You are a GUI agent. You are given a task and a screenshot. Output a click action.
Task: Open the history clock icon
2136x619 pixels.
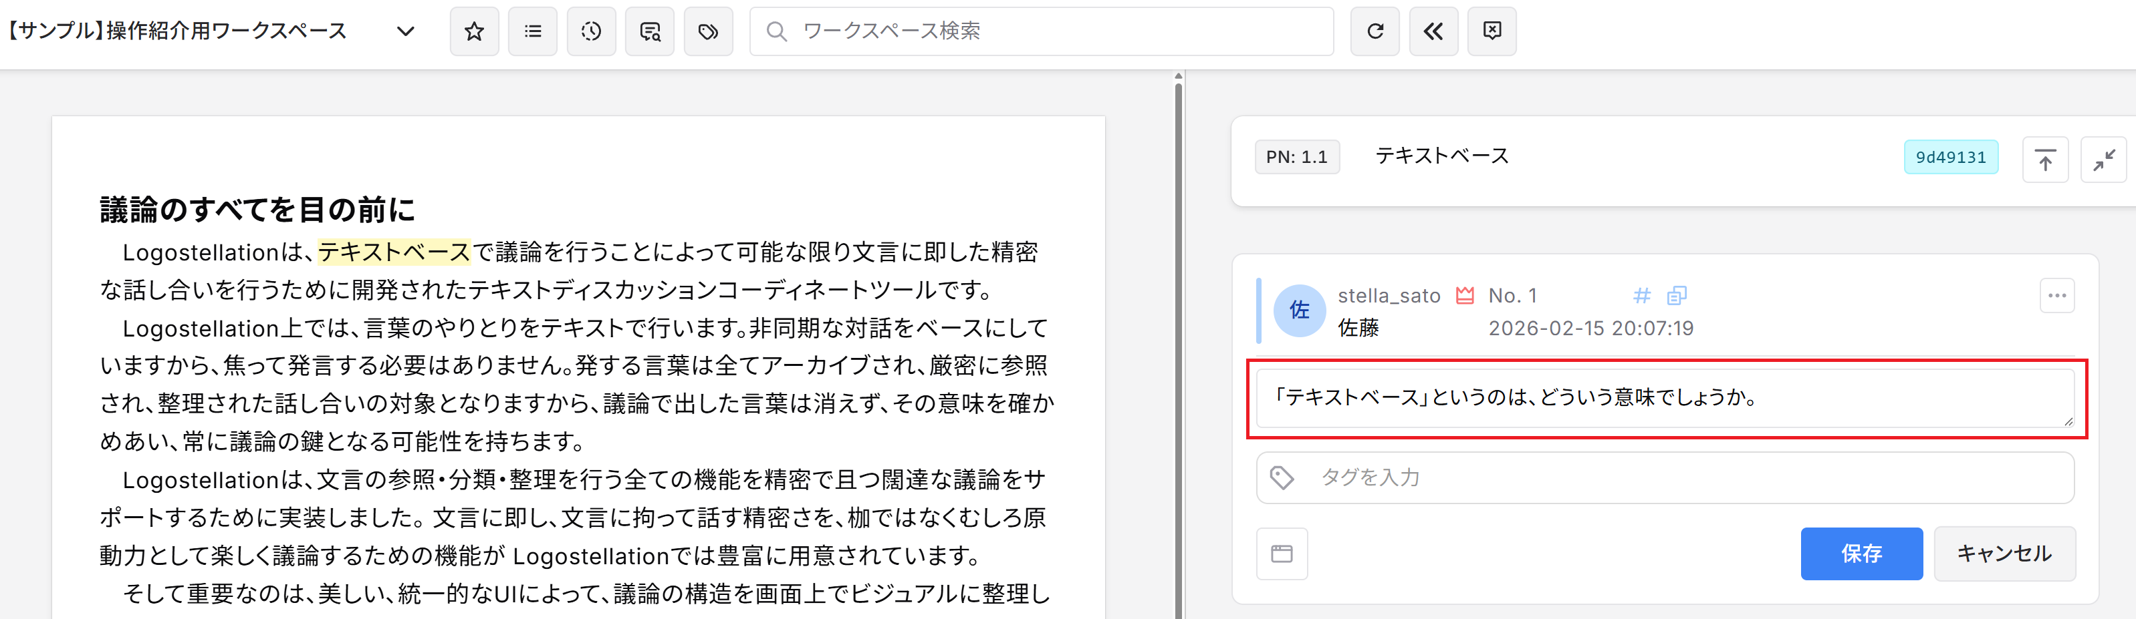pyautogui.click(x=591, y=31)
